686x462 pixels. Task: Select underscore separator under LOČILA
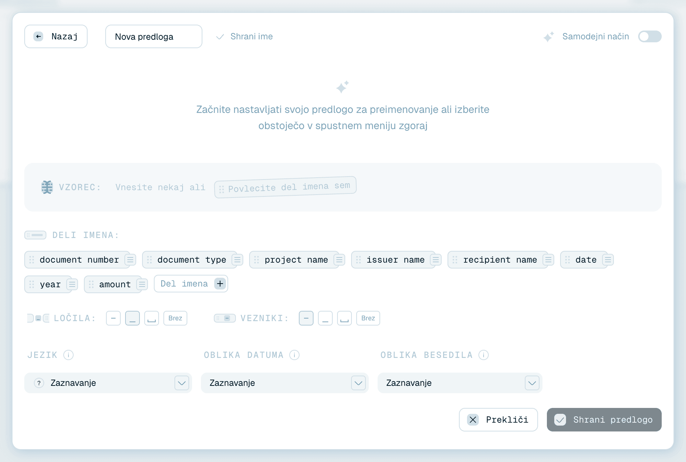[x=132, y=318]
